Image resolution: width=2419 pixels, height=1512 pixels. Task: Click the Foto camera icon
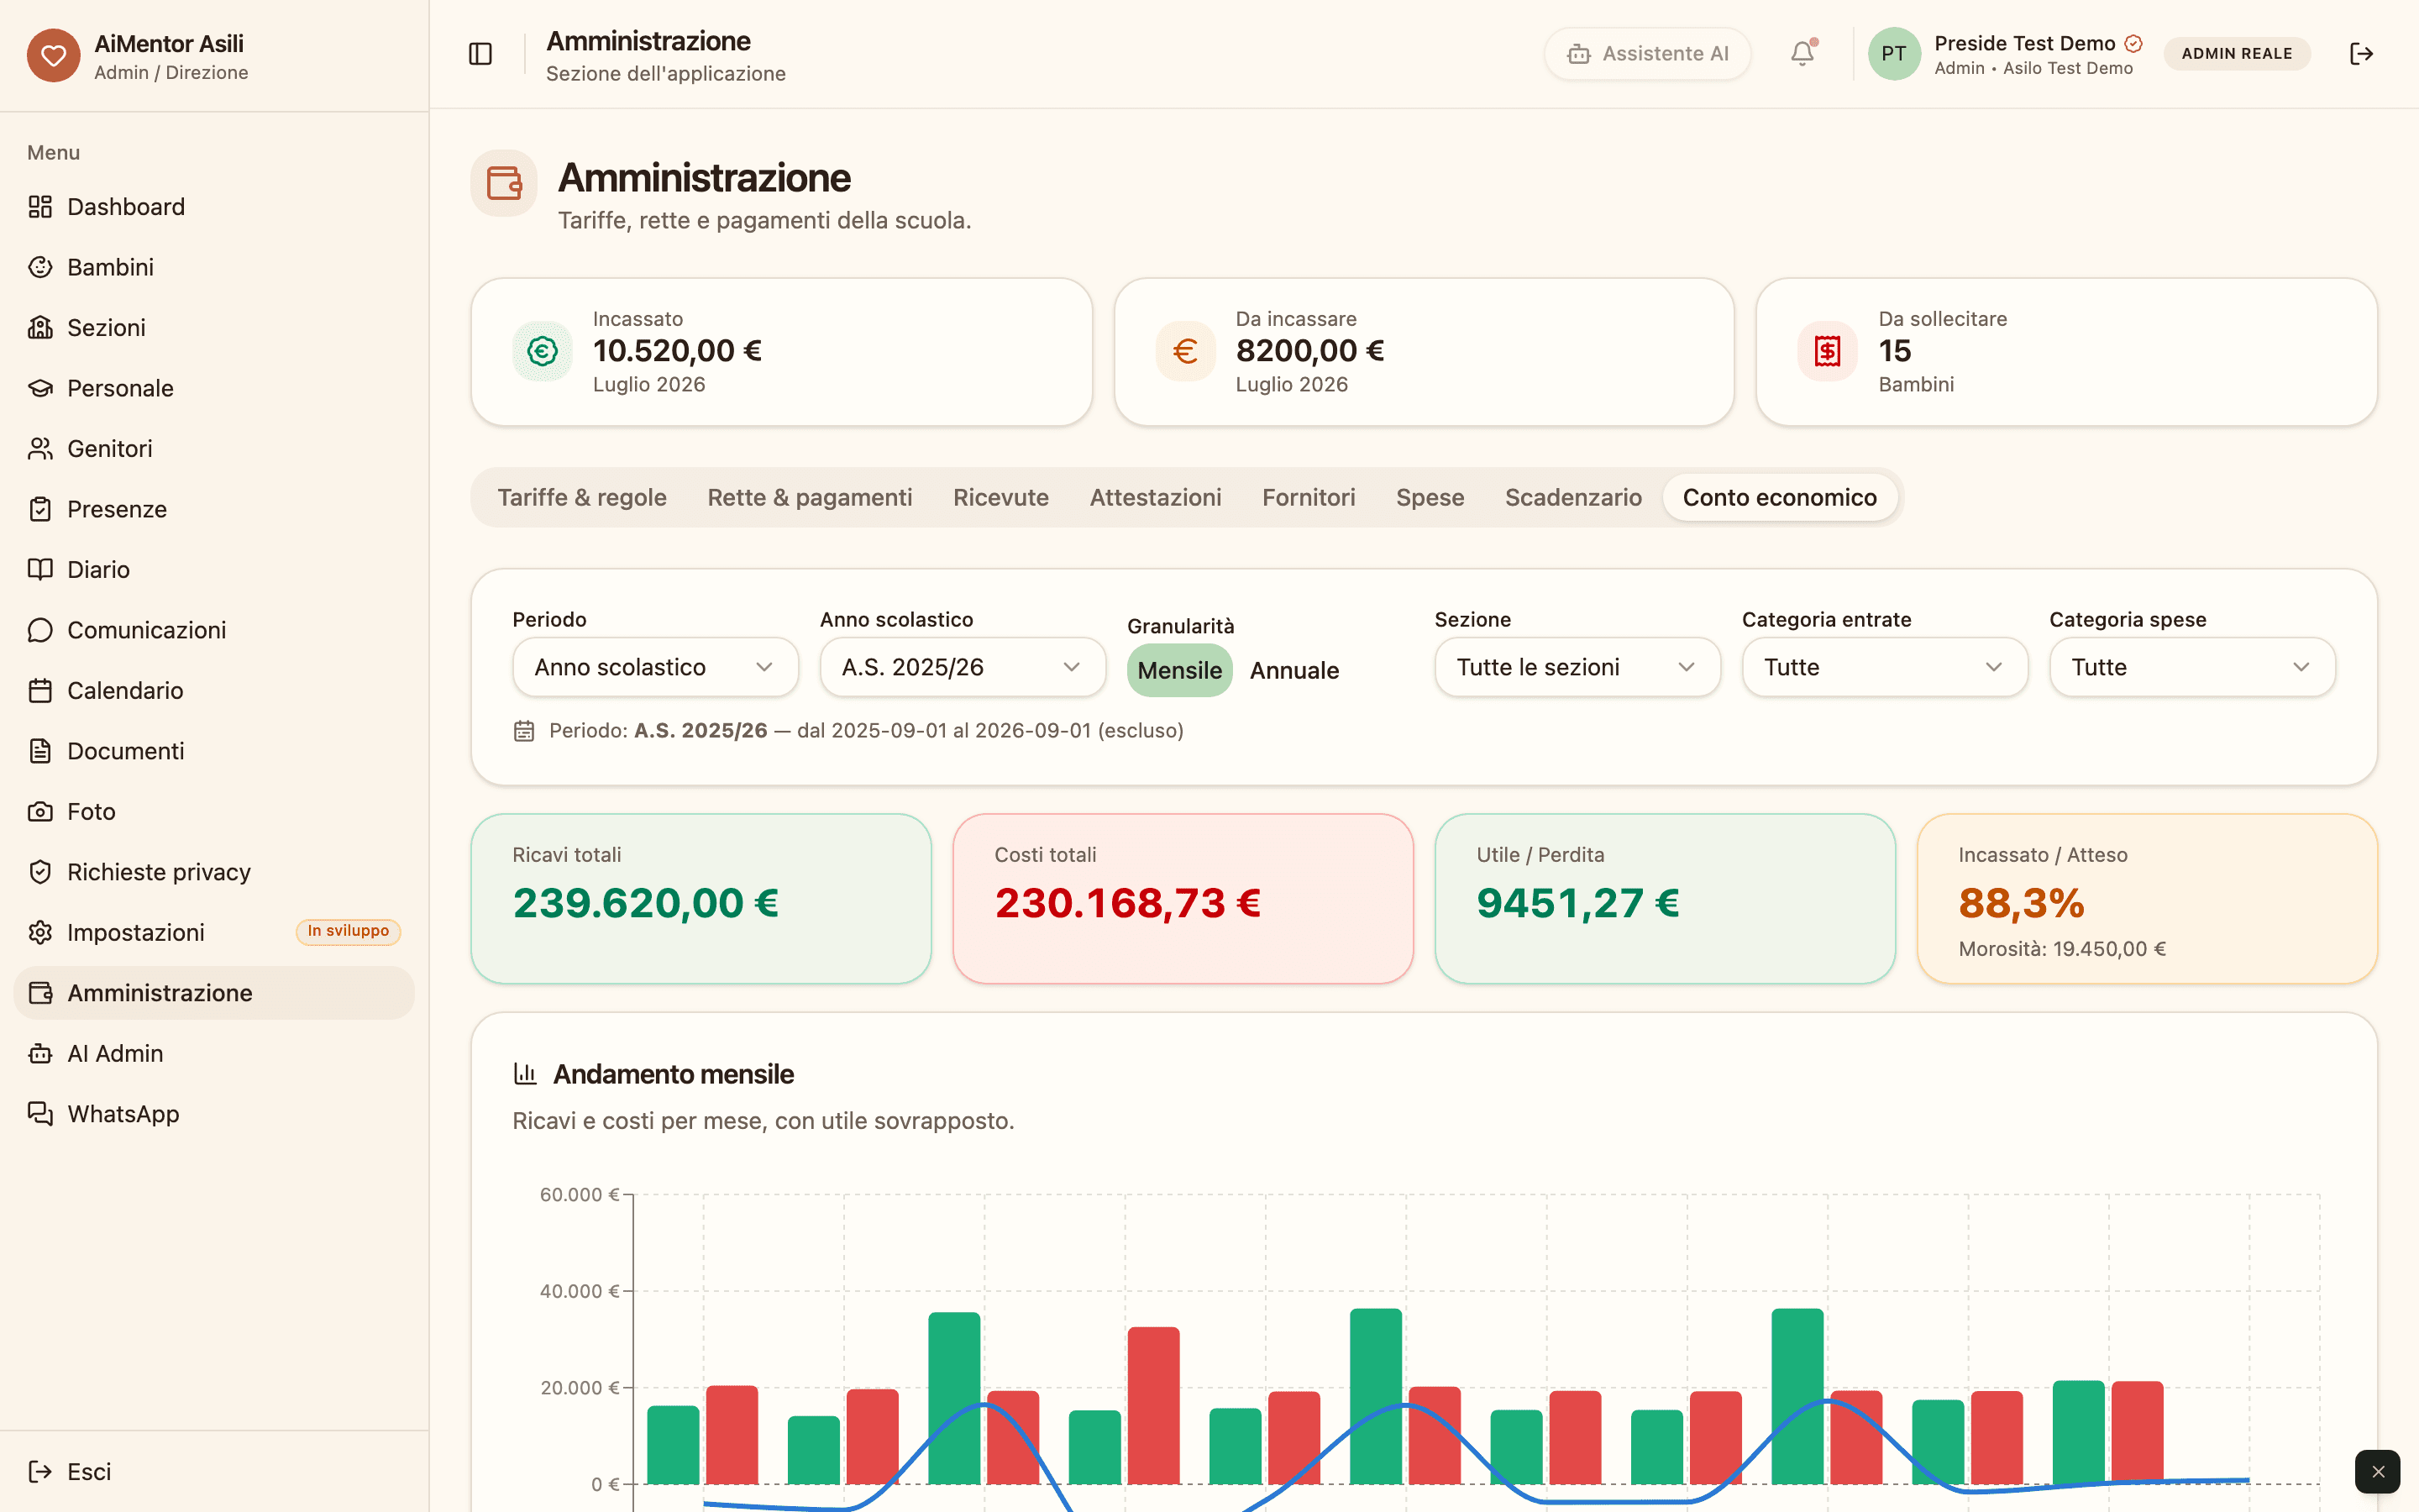40,812
